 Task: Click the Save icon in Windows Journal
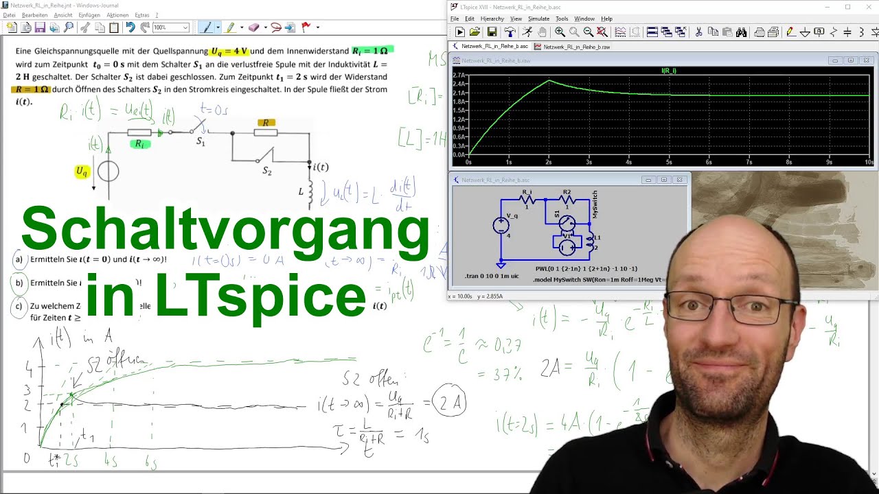point(40,27)
